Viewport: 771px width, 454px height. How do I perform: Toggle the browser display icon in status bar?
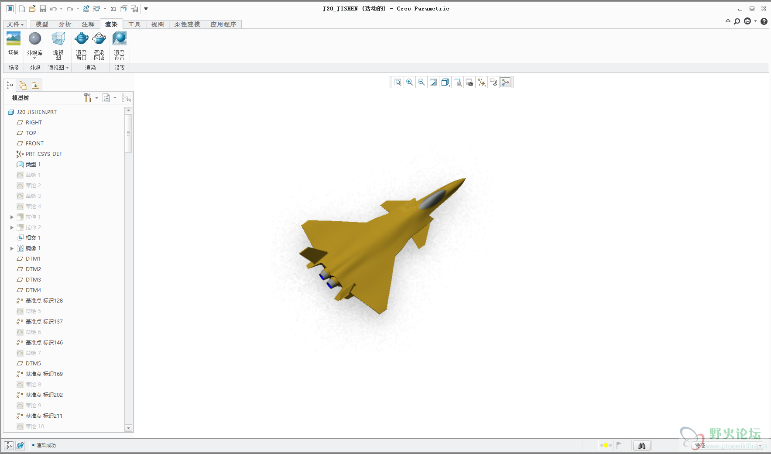point(20,446)
